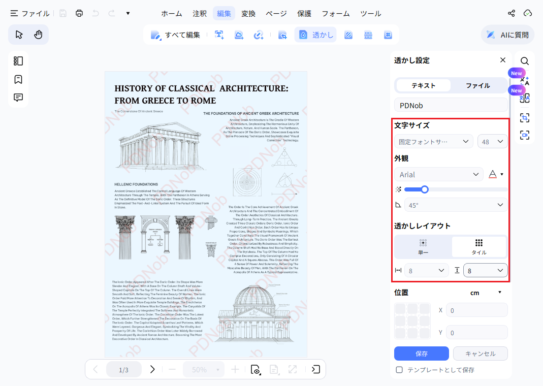Select the hand pan tool
Viewport: 543px width, 386px height.
tap(38, 35)
